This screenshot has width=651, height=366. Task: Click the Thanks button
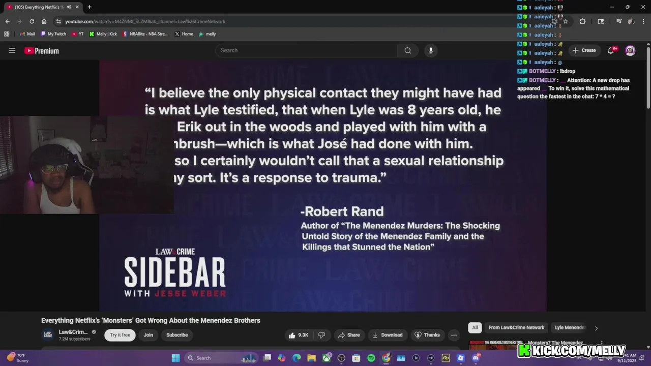(x=427, y=335)
